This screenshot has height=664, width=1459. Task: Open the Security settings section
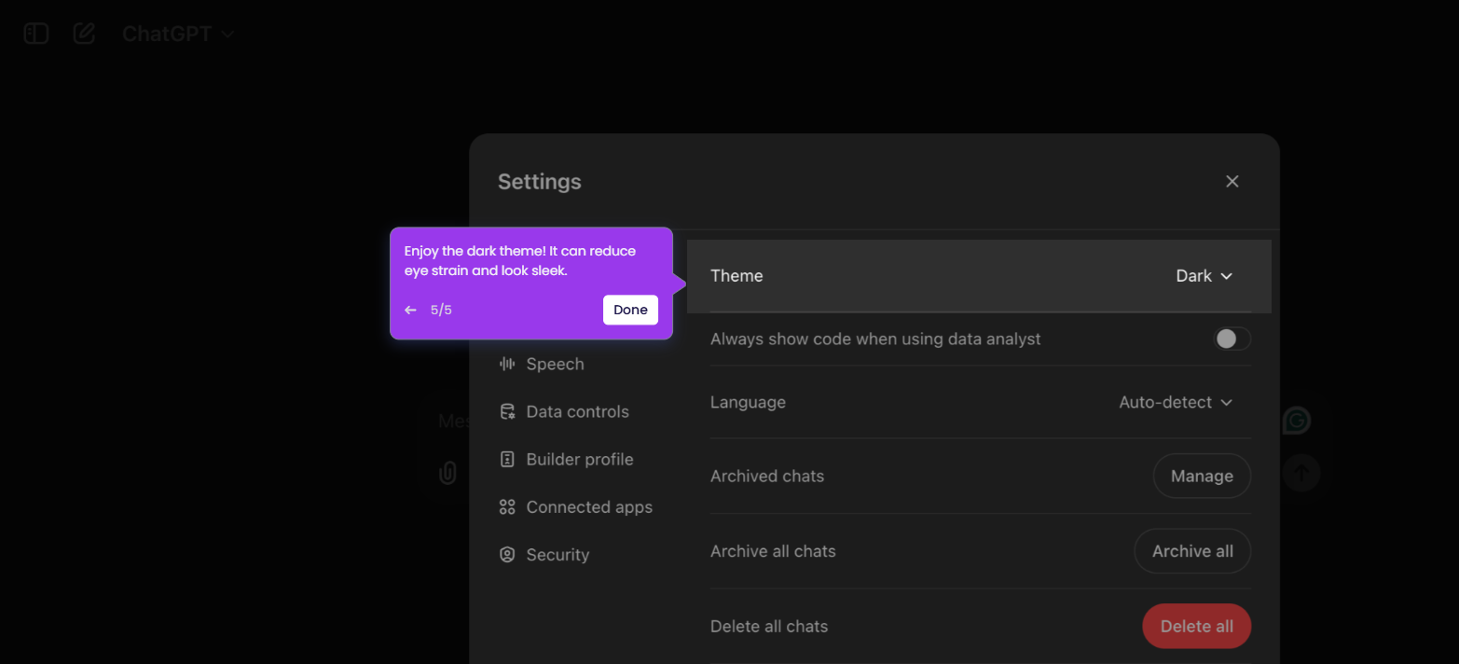coord(557,554)
